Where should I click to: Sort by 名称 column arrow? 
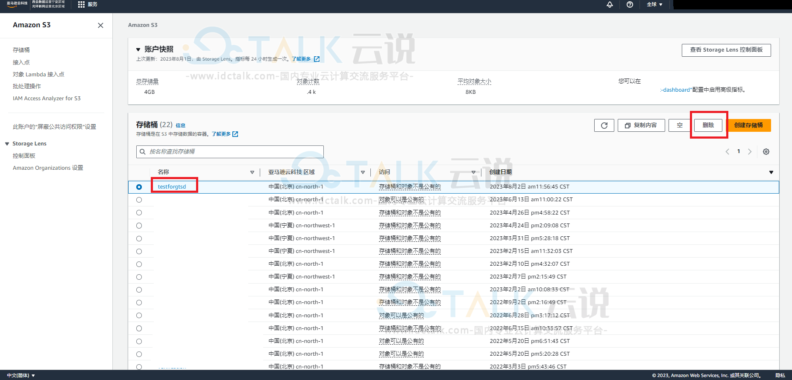252,172
